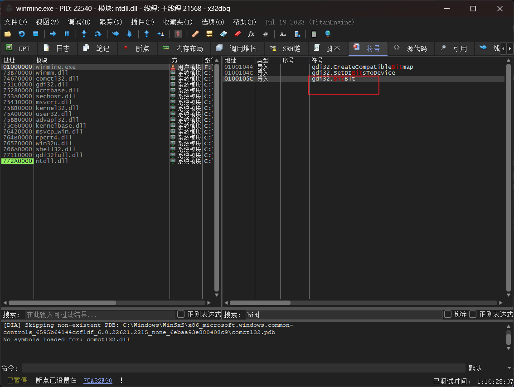Enable 正则表达式 for symbol search
514x387 pixels.
473,314
